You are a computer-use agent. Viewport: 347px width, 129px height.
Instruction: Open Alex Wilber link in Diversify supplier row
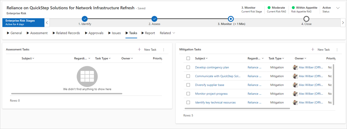tap(311, 85)
